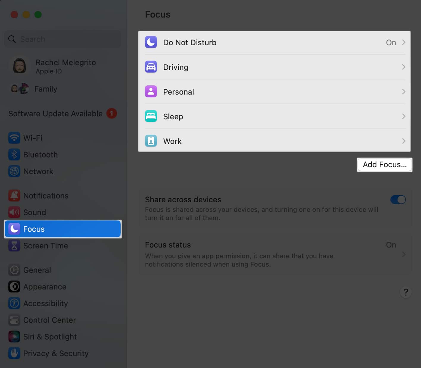The image size is (421, 368).
Task: Click the Wi-Fi icon in sidebar
Action: click(14, 138)
